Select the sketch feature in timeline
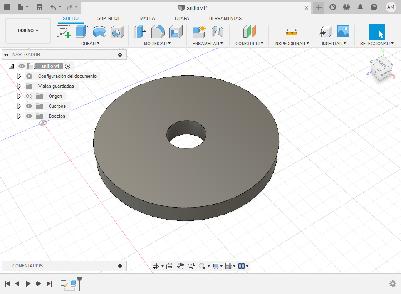The width and height of the screenshot is (401, 294). (x=64, y=283)
